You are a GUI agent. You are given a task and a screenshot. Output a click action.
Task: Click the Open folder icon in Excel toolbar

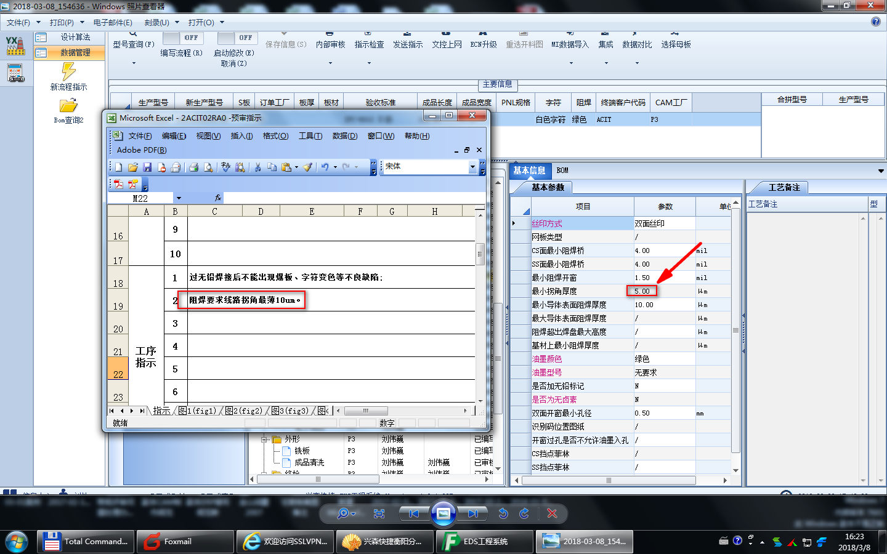click(x=132, y=167)
